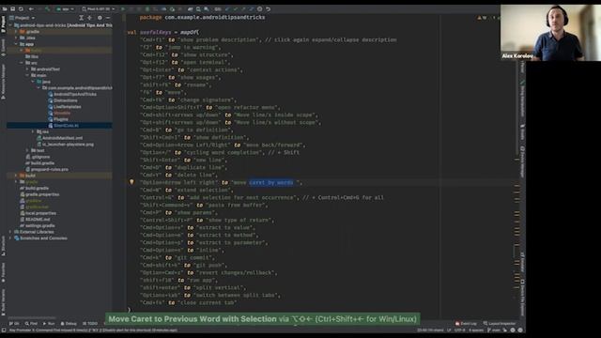Open README.md file
Screen dimensions: 601x338
pos(35,219)
